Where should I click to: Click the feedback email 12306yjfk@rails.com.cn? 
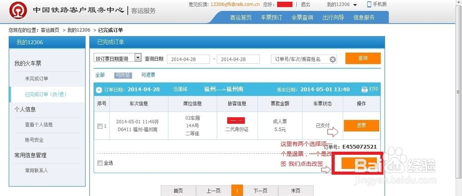(x=235, y=5)
